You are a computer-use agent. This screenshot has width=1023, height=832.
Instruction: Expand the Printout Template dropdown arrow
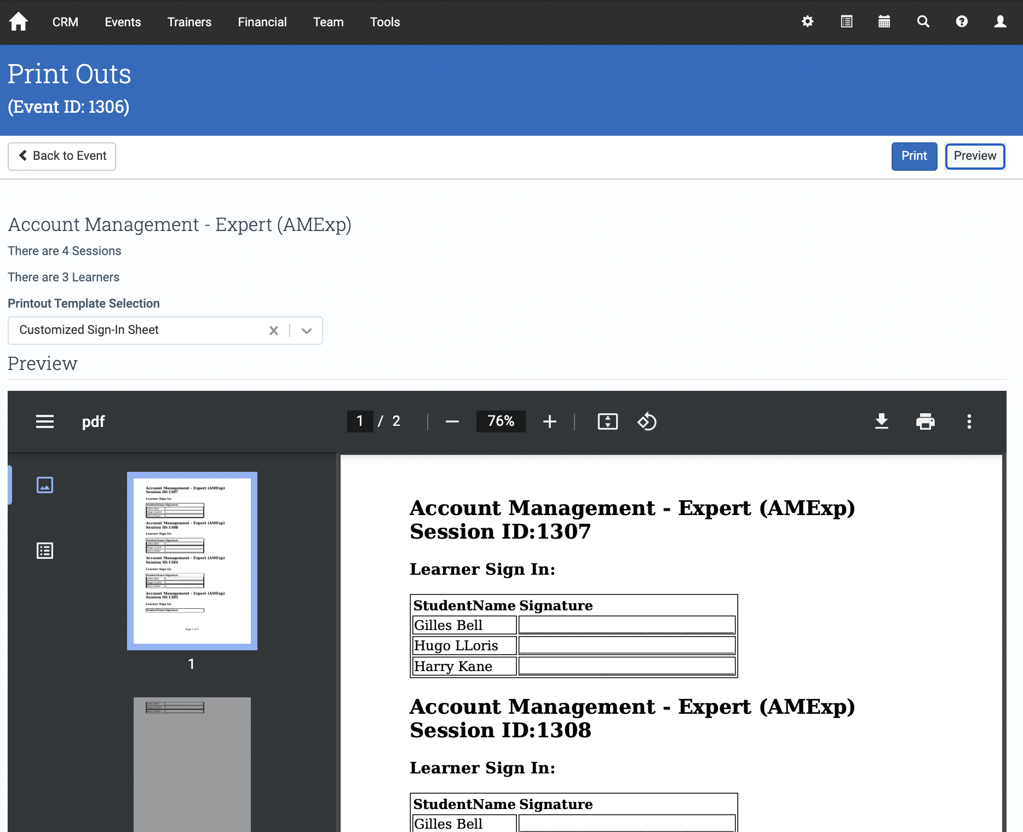point(307,331)
